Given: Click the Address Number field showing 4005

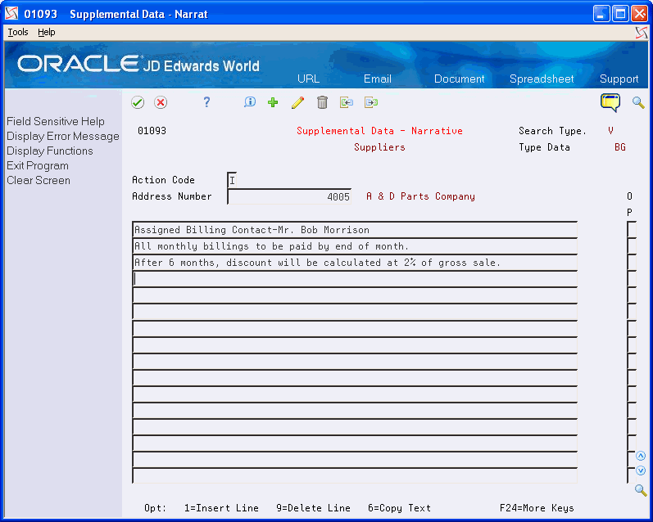Looking at the screenshot, I should (289, 196).
